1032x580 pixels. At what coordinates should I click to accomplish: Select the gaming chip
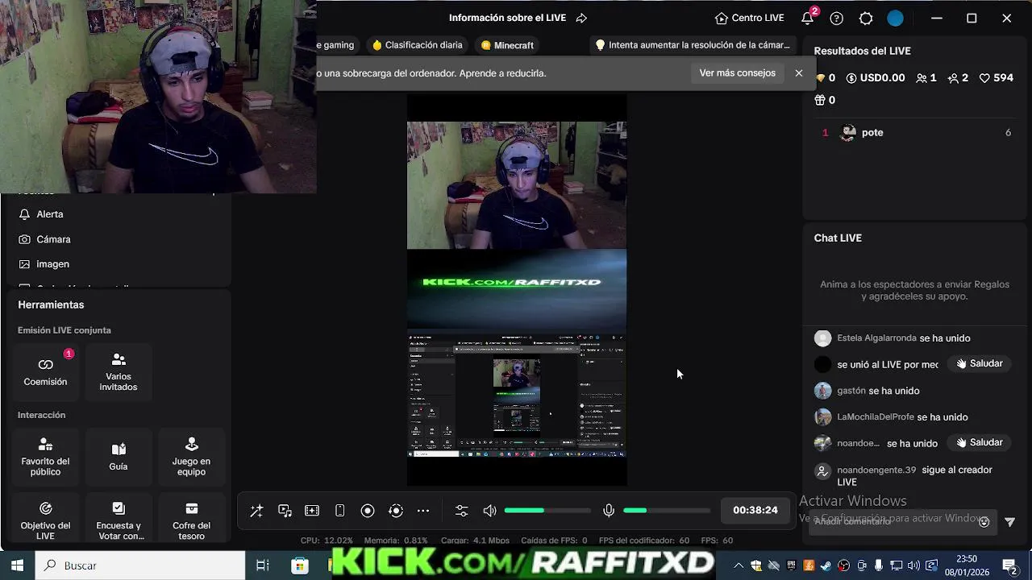pyautogui.click(x=338, y=45)
